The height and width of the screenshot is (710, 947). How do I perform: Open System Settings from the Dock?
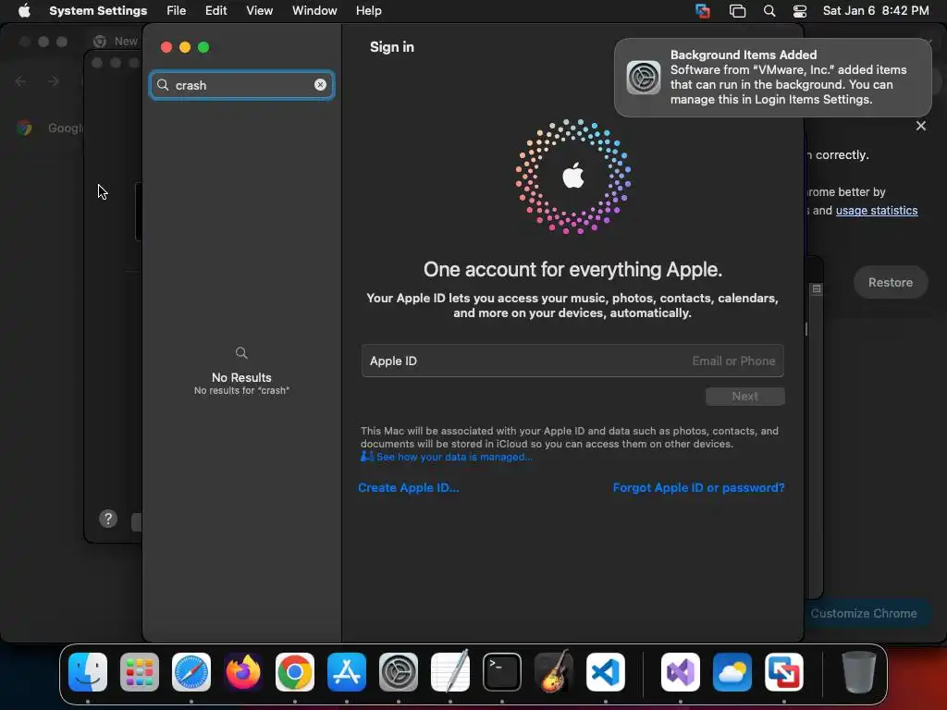coord(399,671)
